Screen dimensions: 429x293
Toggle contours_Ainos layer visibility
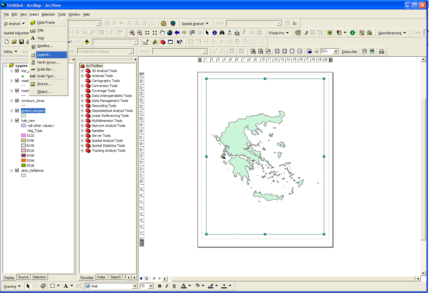(17, 101)
